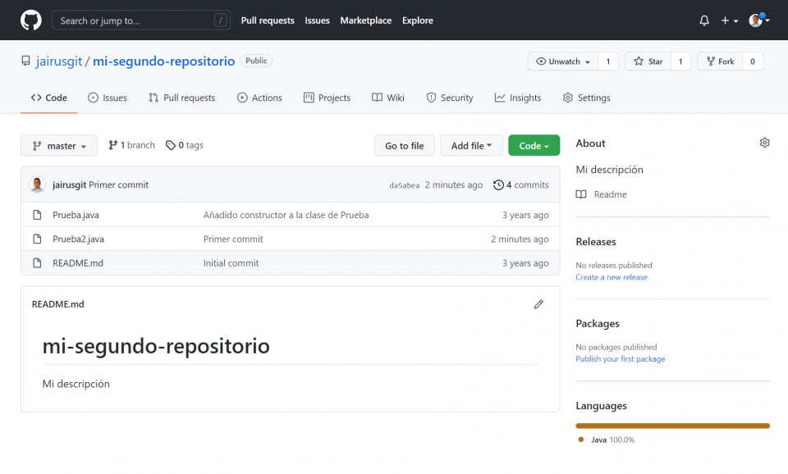View the 4 commits history
The image size is (788, 474).
521,185
